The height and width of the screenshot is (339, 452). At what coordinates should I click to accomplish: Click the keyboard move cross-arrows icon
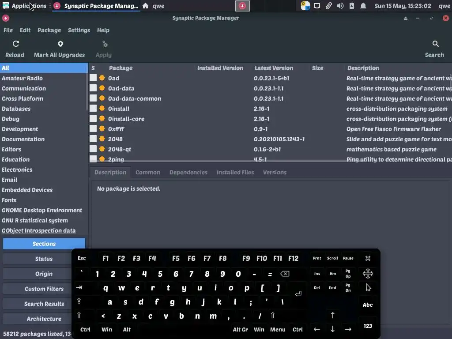(368, 273)
